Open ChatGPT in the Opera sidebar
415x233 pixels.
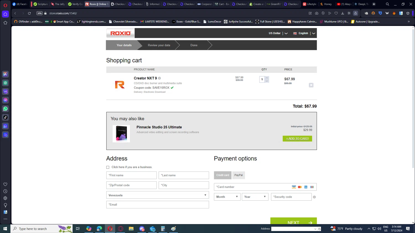(x=5, y=83)
